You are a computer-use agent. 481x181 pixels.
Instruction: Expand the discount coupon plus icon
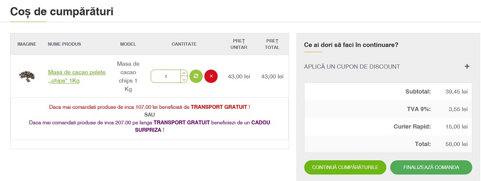(467, 66)
